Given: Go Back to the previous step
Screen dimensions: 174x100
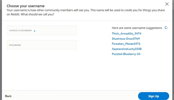Looking at the screenshot, I should tap(8, 96).
